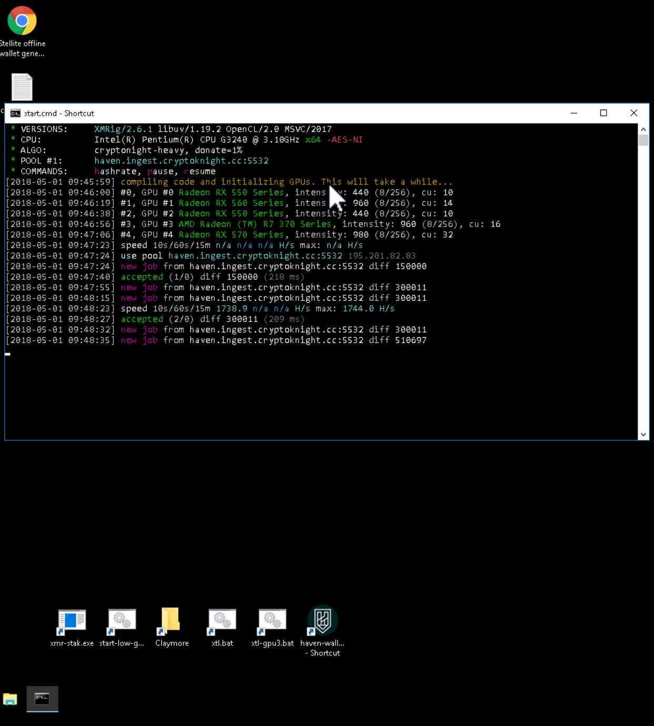The width and height of the screenshot is (654, 726).
Task: Click the GPU #2 Radeon RX 550 Series line
Action: [229, 213]
